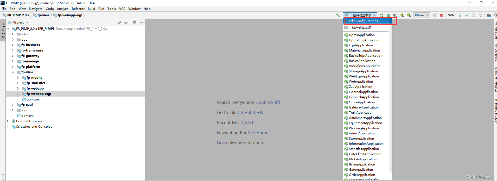497x181 pixels.
Task: Open the run configuration dropdown 一键启动基本项
Action: pyautogui.click(x=360, y=15)
